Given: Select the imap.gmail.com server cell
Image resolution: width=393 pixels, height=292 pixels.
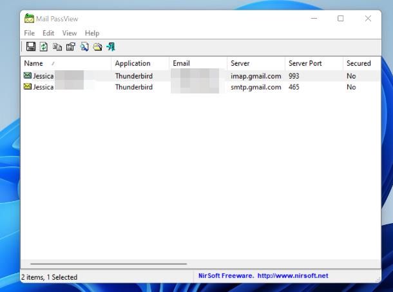Looking at the screenshot, I should click(256, 76).
